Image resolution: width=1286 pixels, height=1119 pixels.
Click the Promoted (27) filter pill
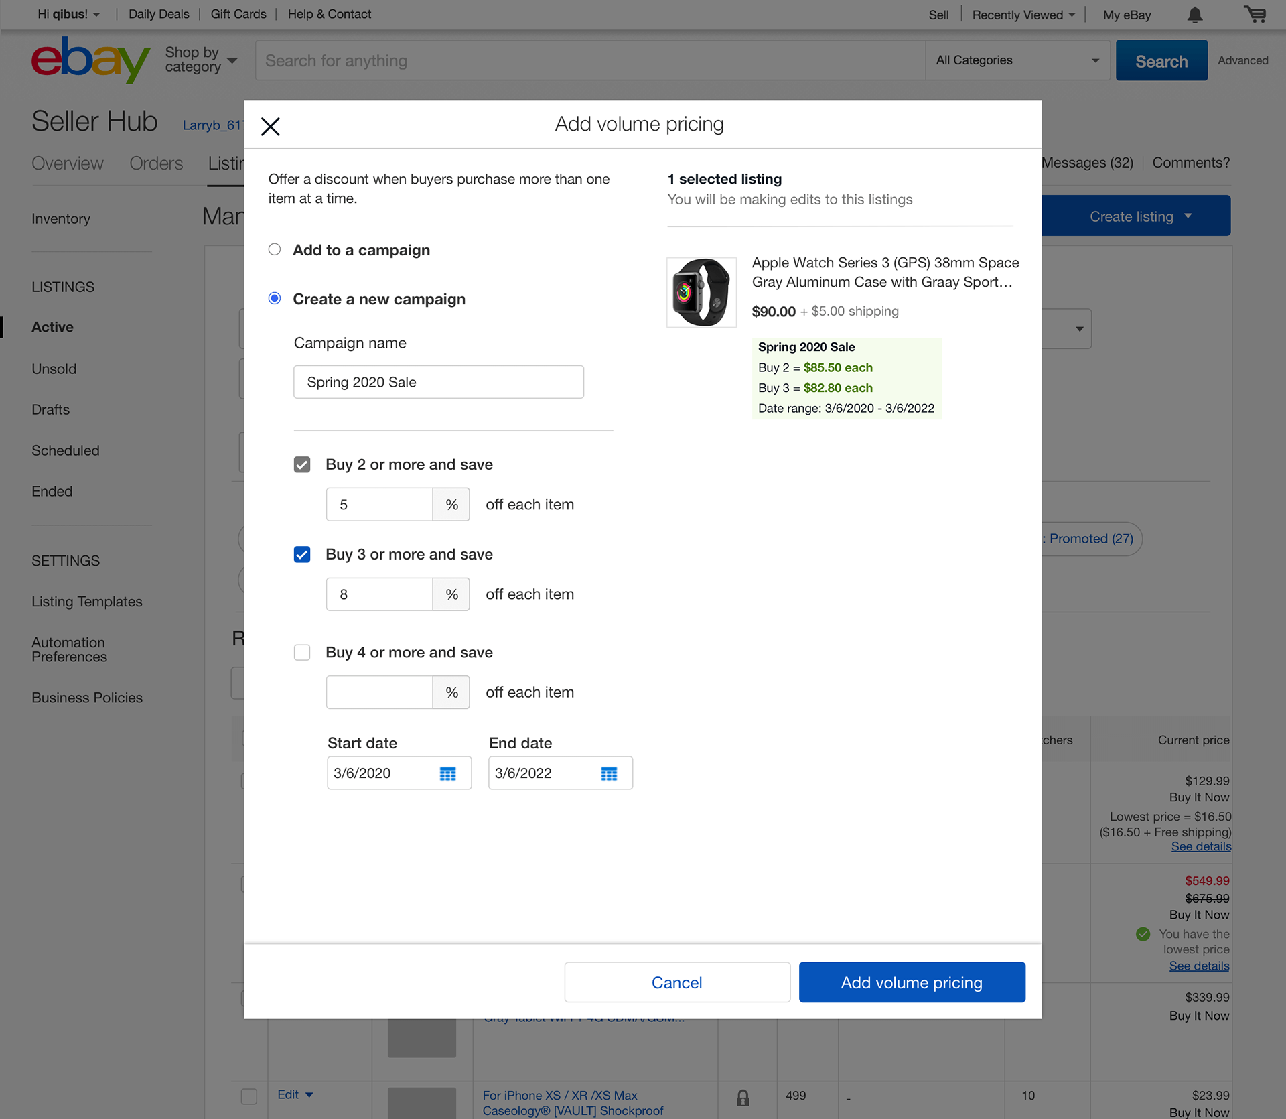pos(1091,539)
